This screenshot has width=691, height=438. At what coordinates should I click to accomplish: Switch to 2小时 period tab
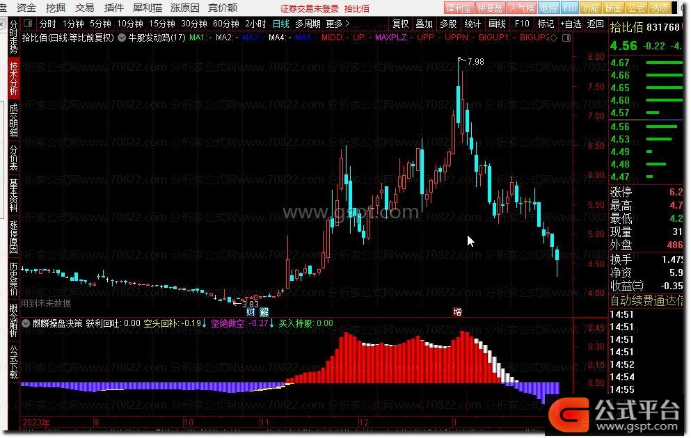click(x=255, y=24)
